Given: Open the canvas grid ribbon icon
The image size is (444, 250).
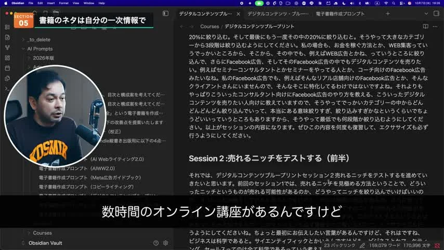Looking at the screenshot, I should tap(8, 58).
